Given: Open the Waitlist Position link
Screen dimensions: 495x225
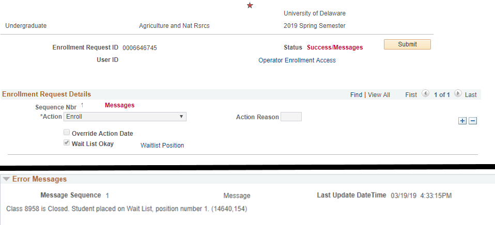Looking at the screenshot, I should pyautogui.click(x=162, y=146).
